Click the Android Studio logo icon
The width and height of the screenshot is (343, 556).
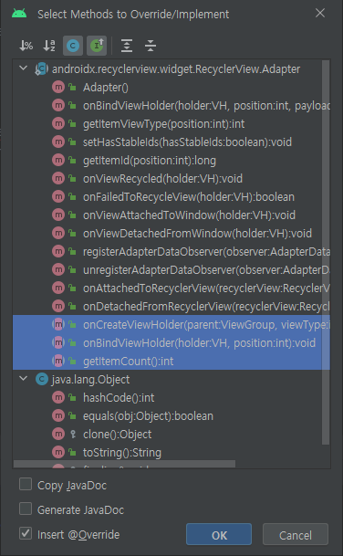point(19,14)
